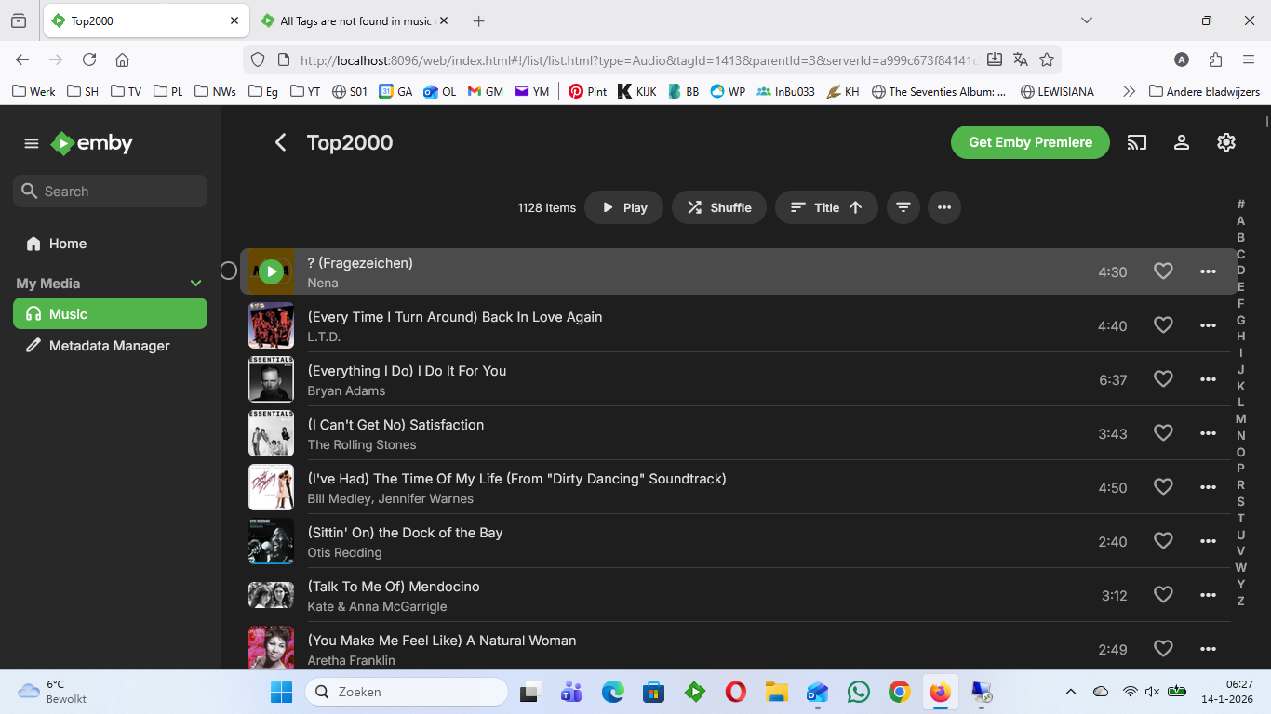
Task: Open the Title sort order dropdown
Action: click(x=826, y=207)
